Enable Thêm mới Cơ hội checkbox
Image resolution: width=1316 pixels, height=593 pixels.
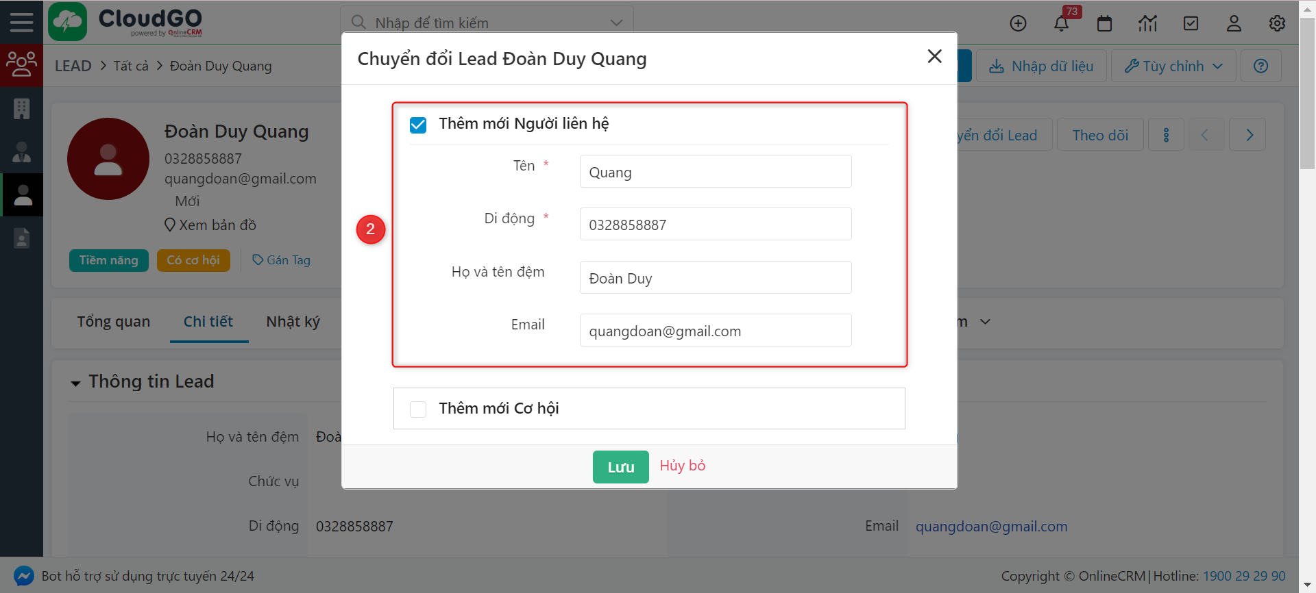click(418, 409)
